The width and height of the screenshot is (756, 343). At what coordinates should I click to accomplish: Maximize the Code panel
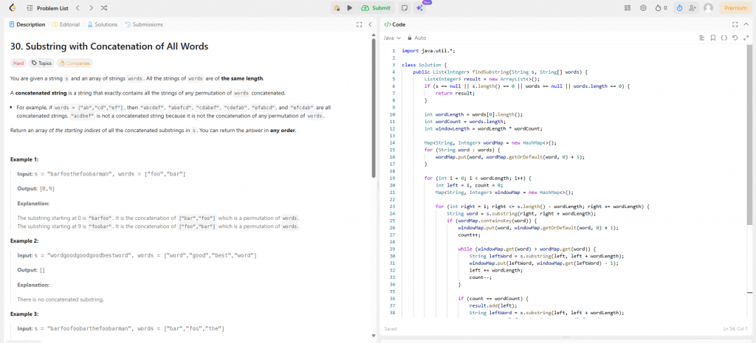coord(735,24)
